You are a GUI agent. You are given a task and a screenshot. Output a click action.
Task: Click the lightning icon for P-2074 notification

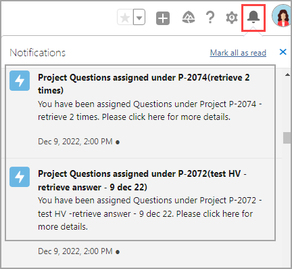click(20, 81)
